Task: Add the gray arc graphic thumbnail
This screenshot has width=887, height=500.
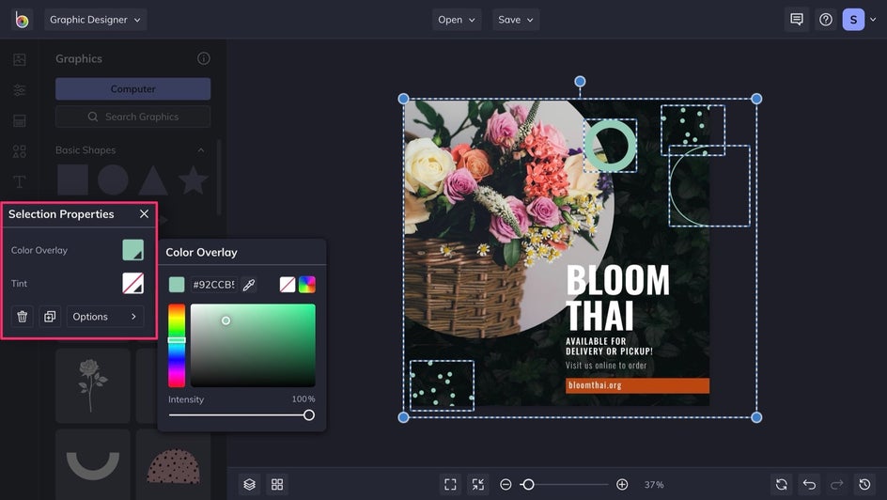Action: click(x=93, y=464)
